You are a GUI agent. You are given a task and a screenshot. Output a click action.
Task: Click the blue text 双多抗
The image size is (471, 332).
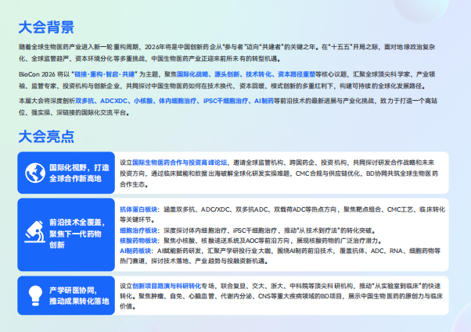[x=84, y=101]
